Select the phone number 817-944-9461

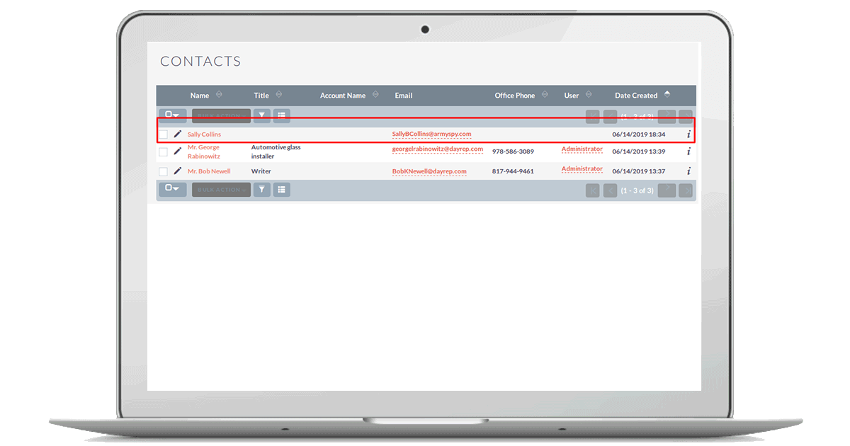(x=513, y=171)
